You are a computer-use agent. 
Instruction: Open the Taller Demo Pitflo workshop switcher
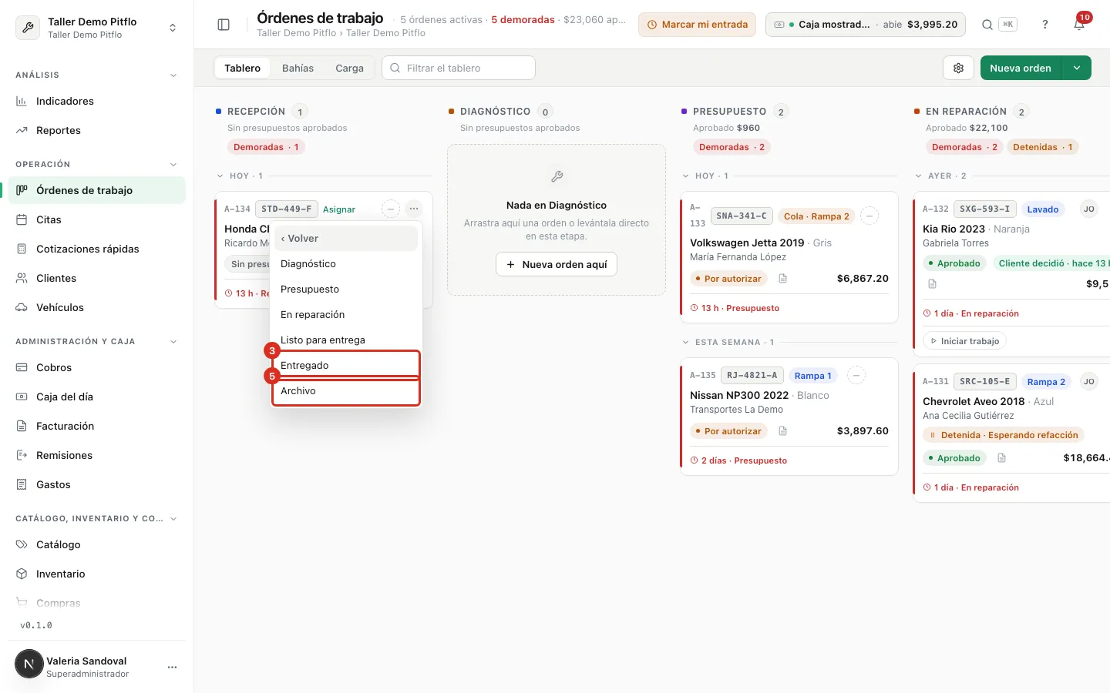[97, 28]
